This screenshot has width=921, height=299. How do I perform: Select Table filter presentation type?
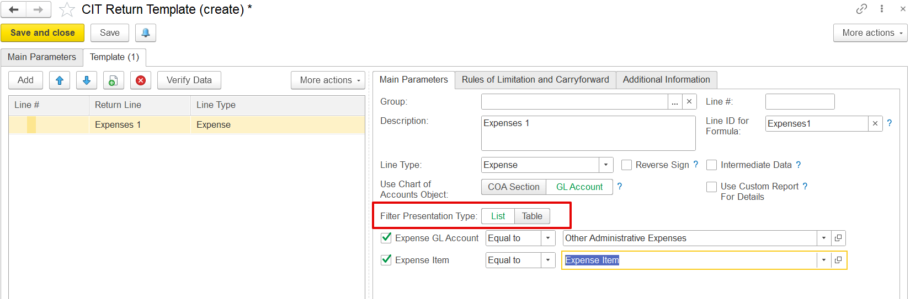pyautogui.click(x=532, y=216)
